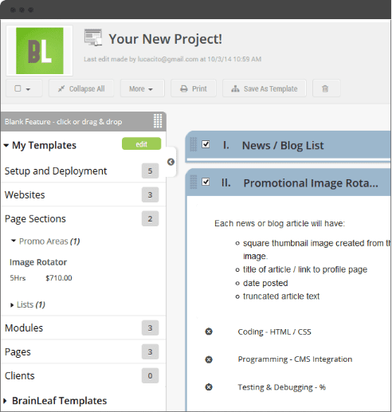
Task: Toggle the select-all checkbox in toolbar
Action: point(18,88)
